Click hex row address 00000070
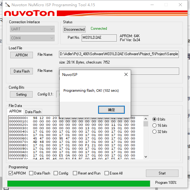Screen dimensions: 190x190 pos(18,142)
